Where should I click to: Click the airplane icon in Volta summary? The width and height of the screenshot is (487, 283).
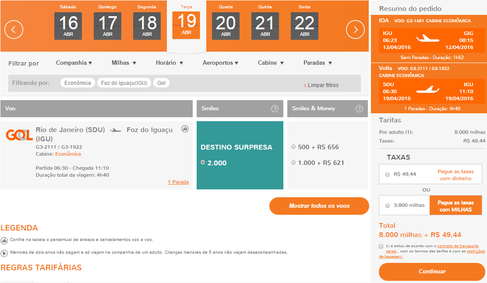tap(428, 90)
